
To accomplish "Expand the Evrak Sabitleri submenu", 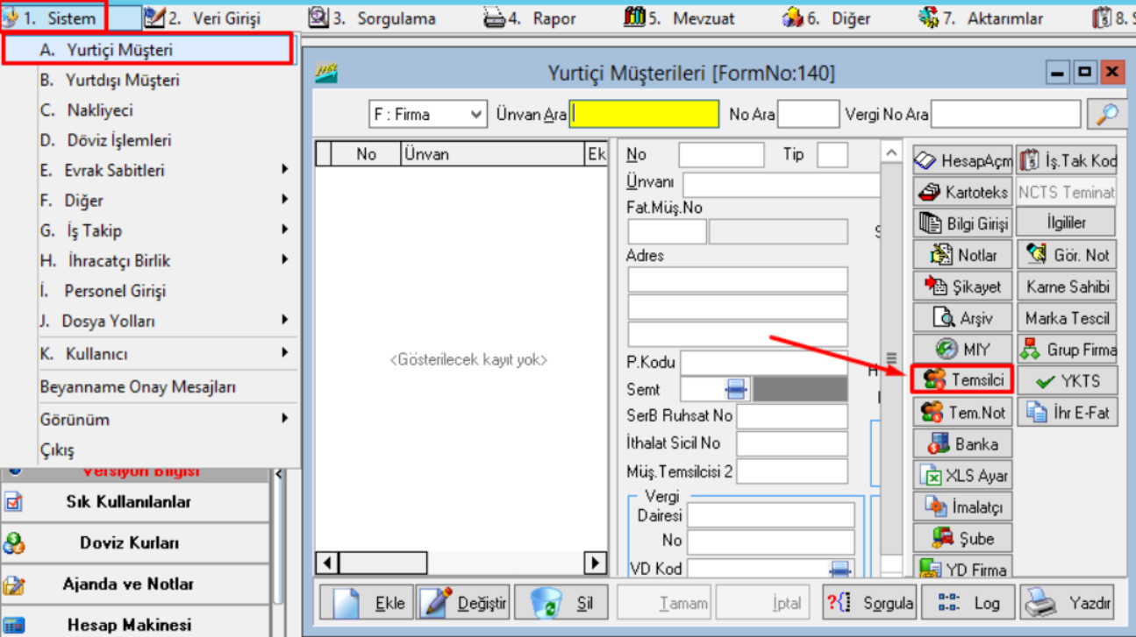I will 163,171.
